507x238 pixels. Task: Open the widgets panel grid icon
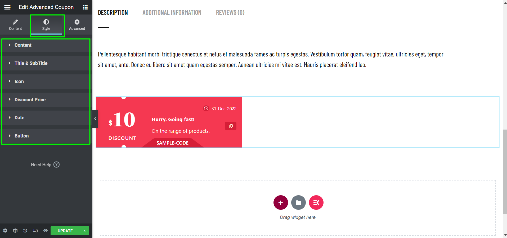(85, 7)
